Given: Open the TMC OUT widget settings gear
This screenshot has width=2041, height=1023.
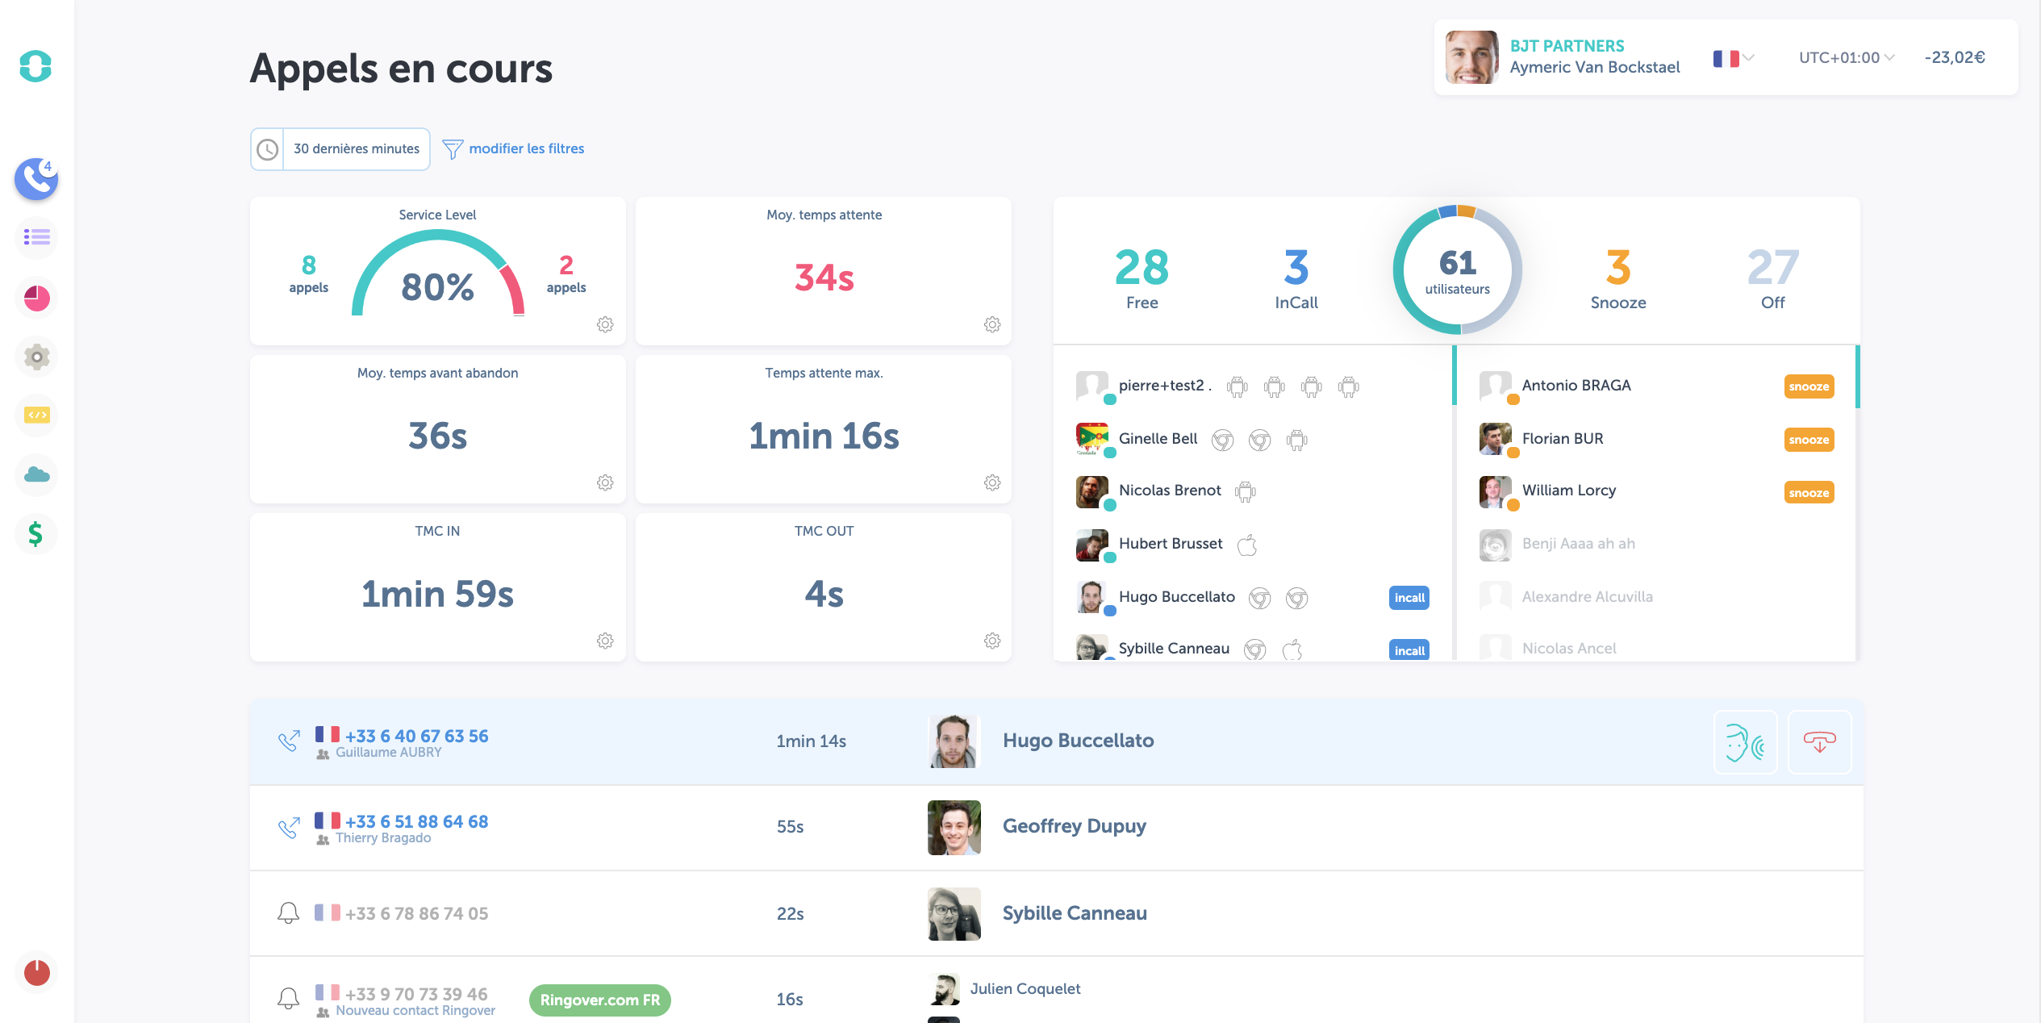Looking at the screenshot, I should [992, 641].
